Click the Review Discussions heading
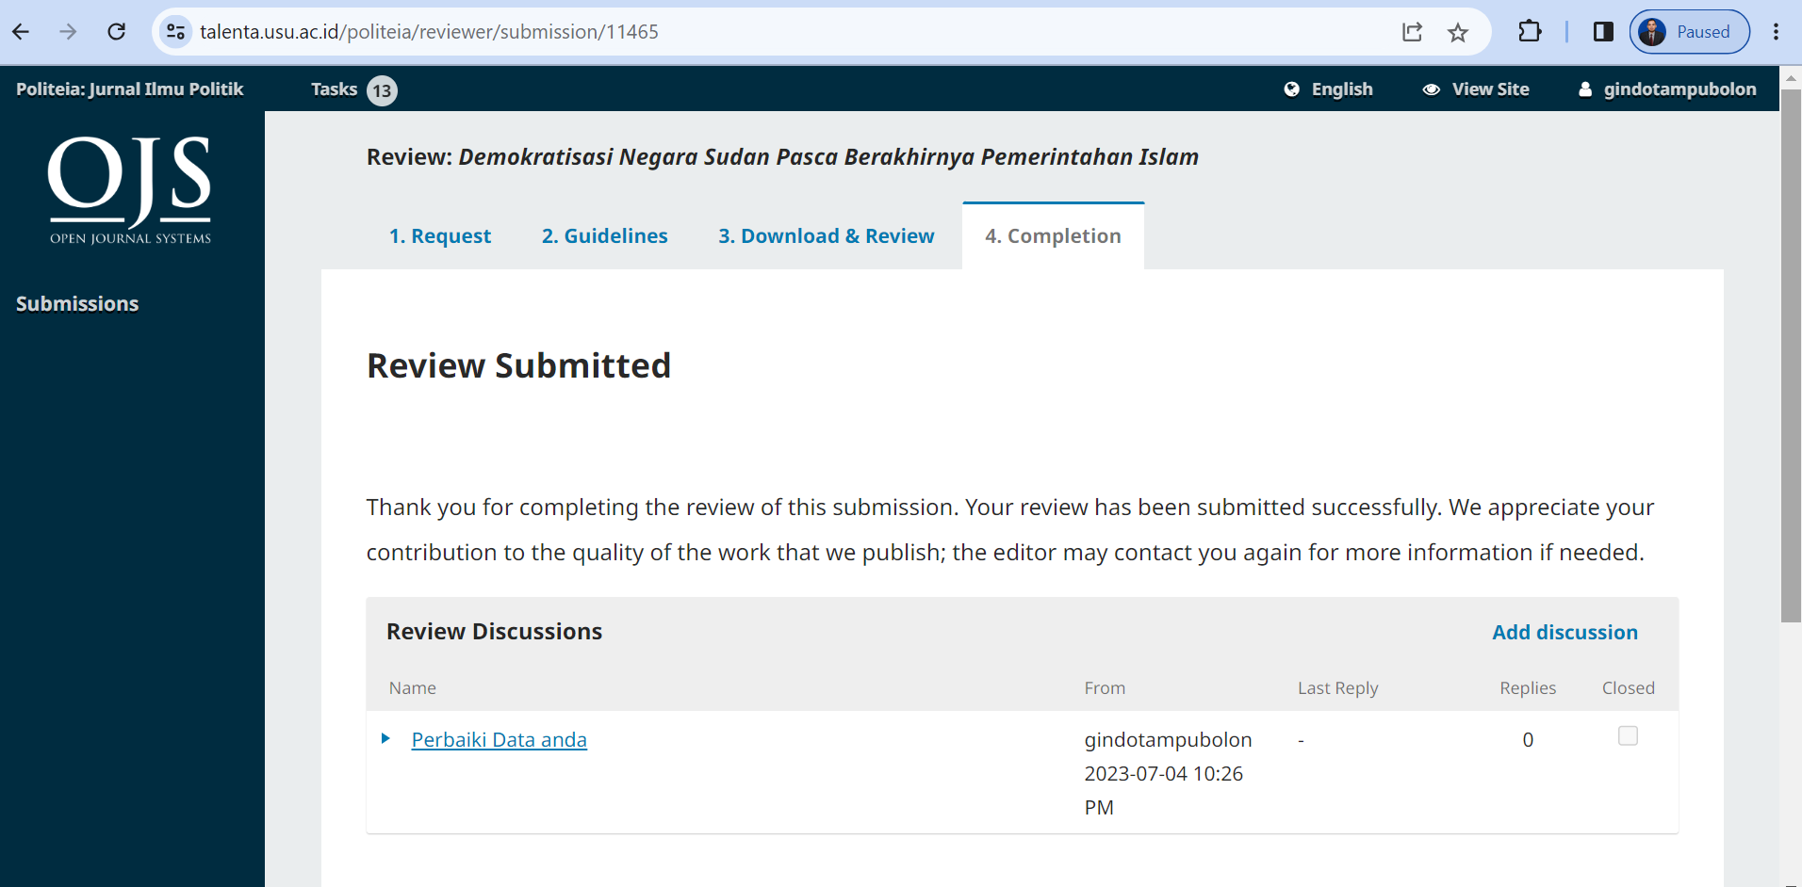This screenshot has height=887, width=1802. [494, 632]
